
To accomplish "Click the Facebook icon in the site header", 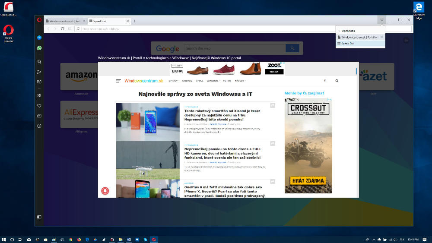I will (325, 81).
